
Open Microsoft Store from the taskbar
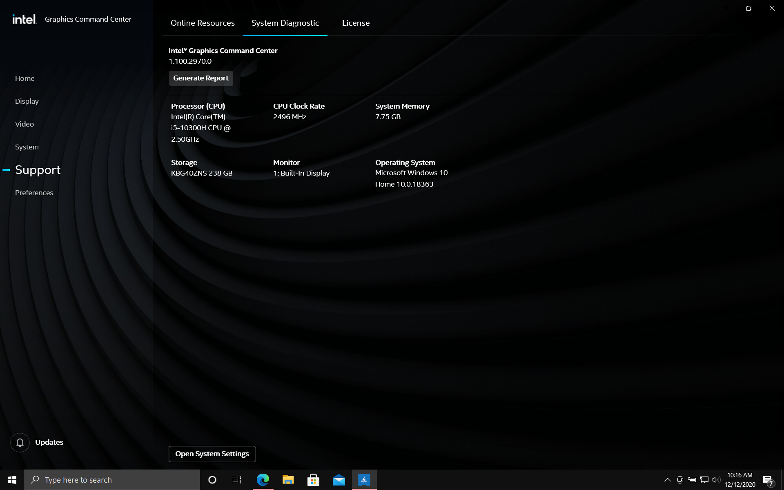click(314, 480)
